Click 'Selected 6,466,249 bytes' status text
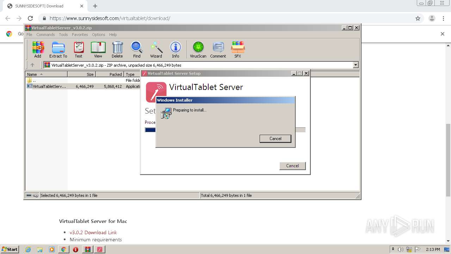The image size is (451, 254). 69,195
